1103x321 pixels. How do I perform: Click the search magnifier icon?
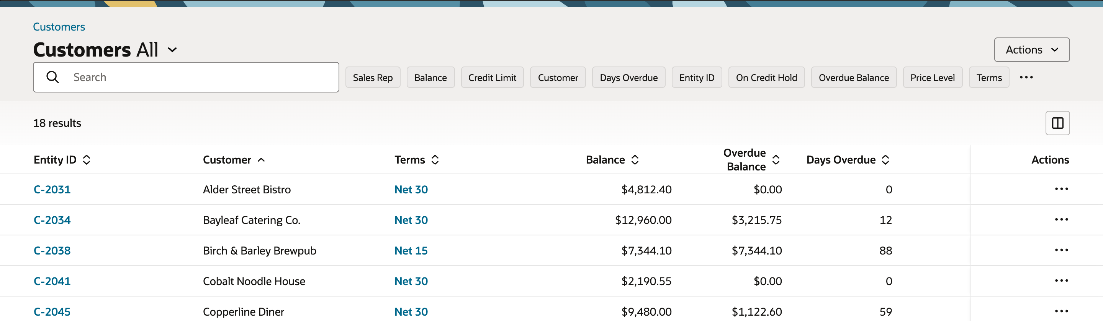coord(53,77)
